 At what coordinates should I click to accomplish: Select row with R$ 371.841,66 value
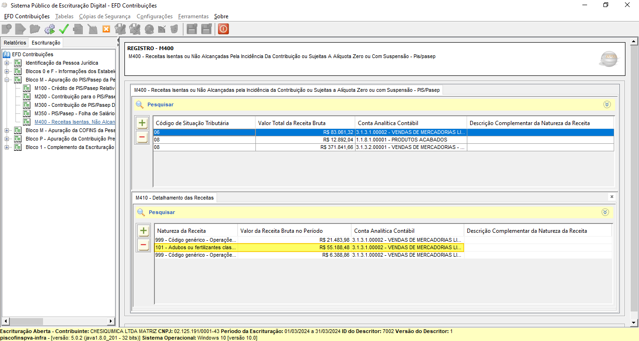pos(384,147)
